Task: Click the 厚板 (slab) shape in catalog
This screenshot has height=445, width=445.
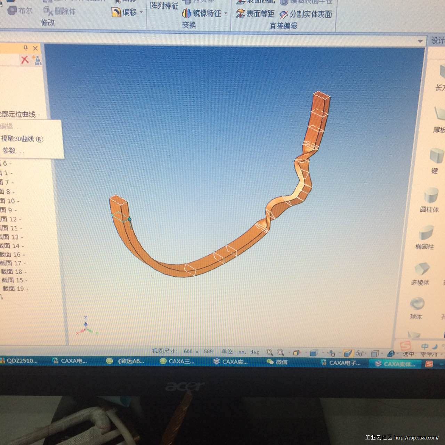Action: pos(439,120)
